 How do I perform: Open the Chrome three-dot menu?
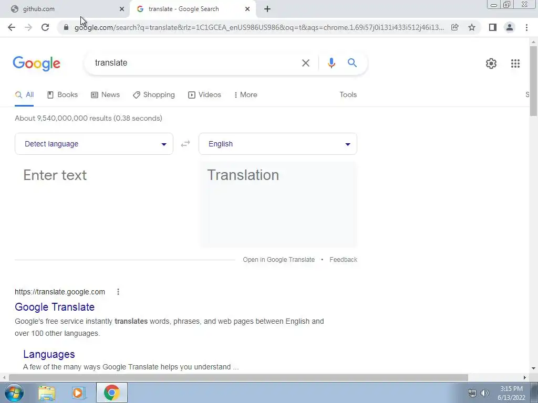click(526, 27)
